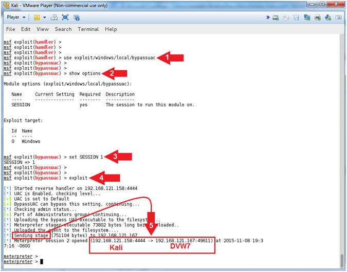This screenshot has height=272, width=347.
Task: Click the printer device icon
Action: 318,17
